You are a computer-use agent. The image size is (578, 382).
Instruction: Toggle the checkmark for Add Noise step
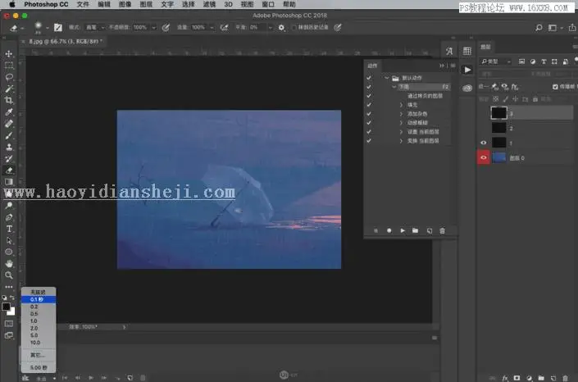point(369,114)
